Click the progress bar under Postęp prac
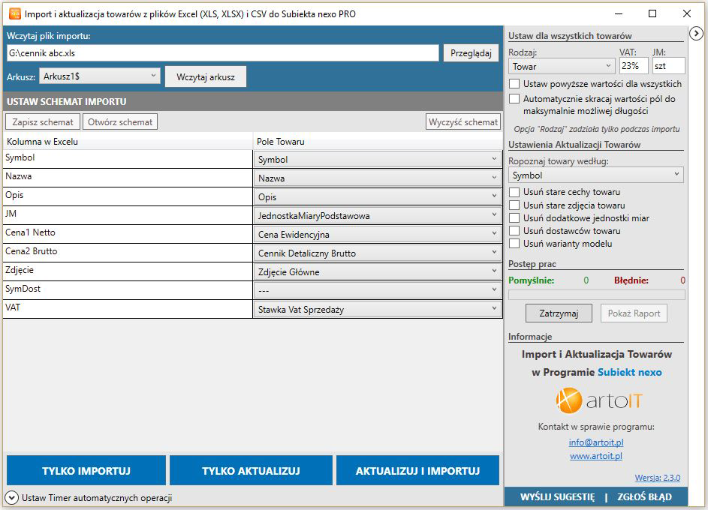This screenshot has width=708, height=510. pos(596,295)
